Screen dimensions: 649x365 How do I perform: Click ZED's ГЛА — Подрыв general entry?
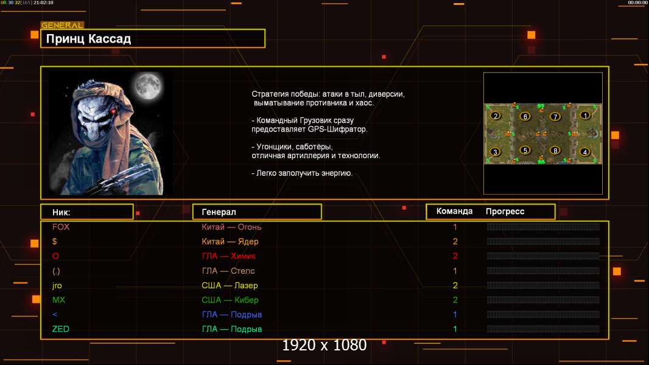pos(232,329)
